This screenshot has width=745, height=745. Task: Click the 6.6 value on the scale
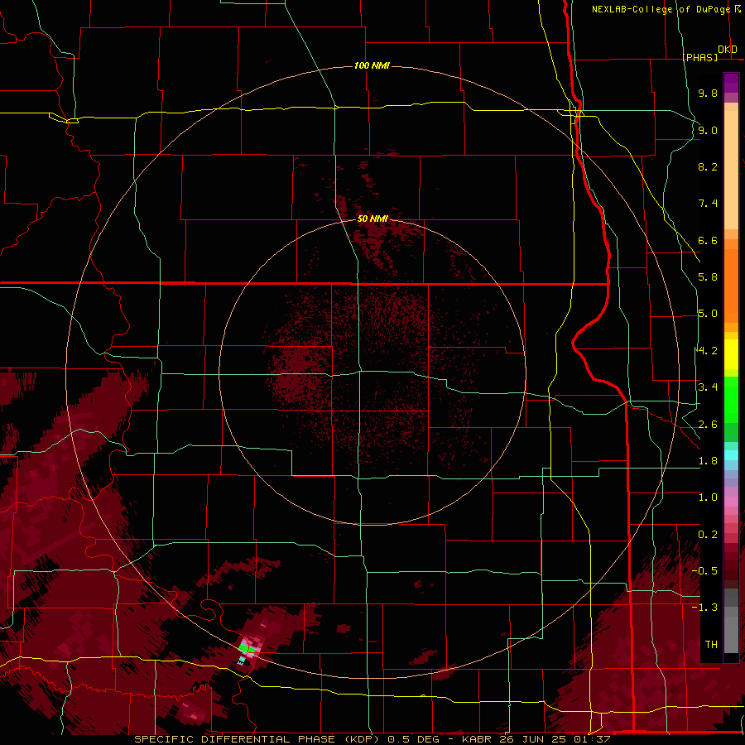point(708,240)
